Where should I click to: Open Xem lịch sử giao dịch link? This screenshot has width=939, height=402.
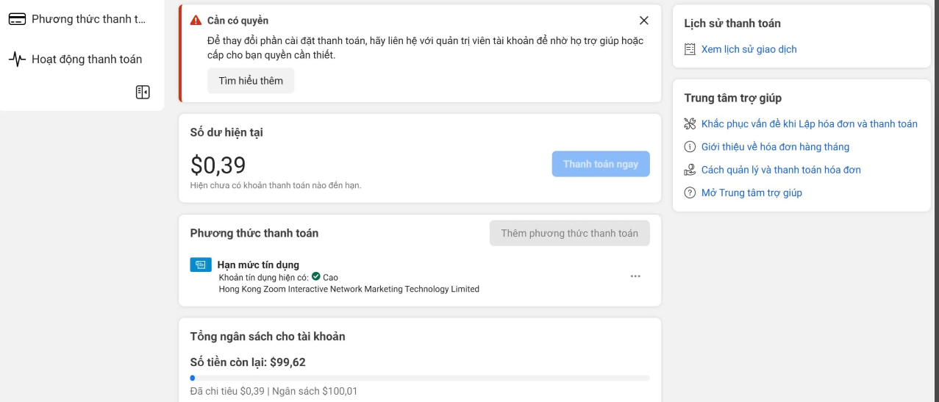point(749,49)
